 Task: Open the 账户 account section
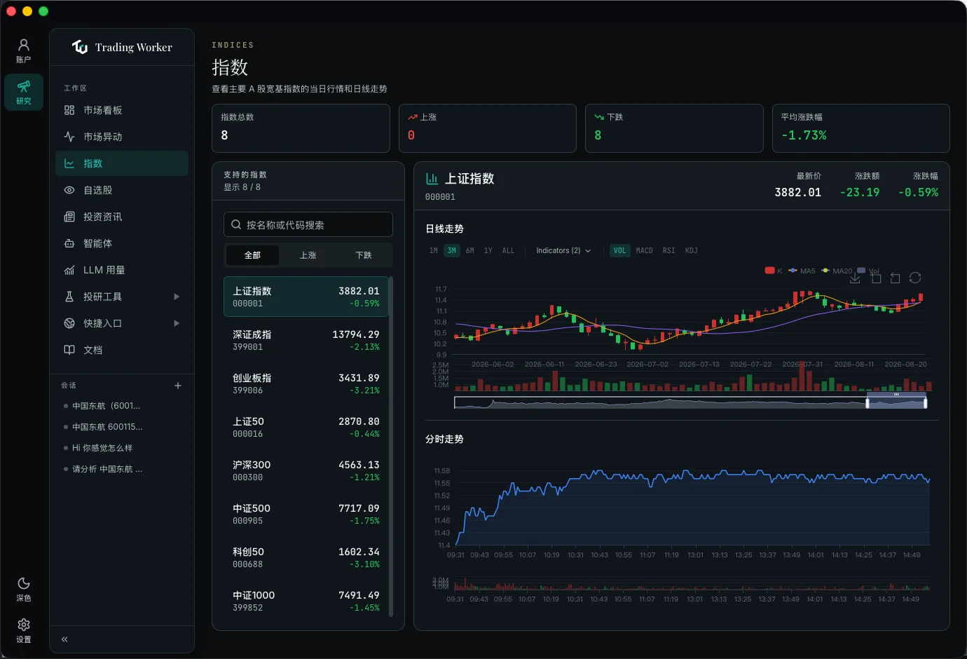point(24,51)
